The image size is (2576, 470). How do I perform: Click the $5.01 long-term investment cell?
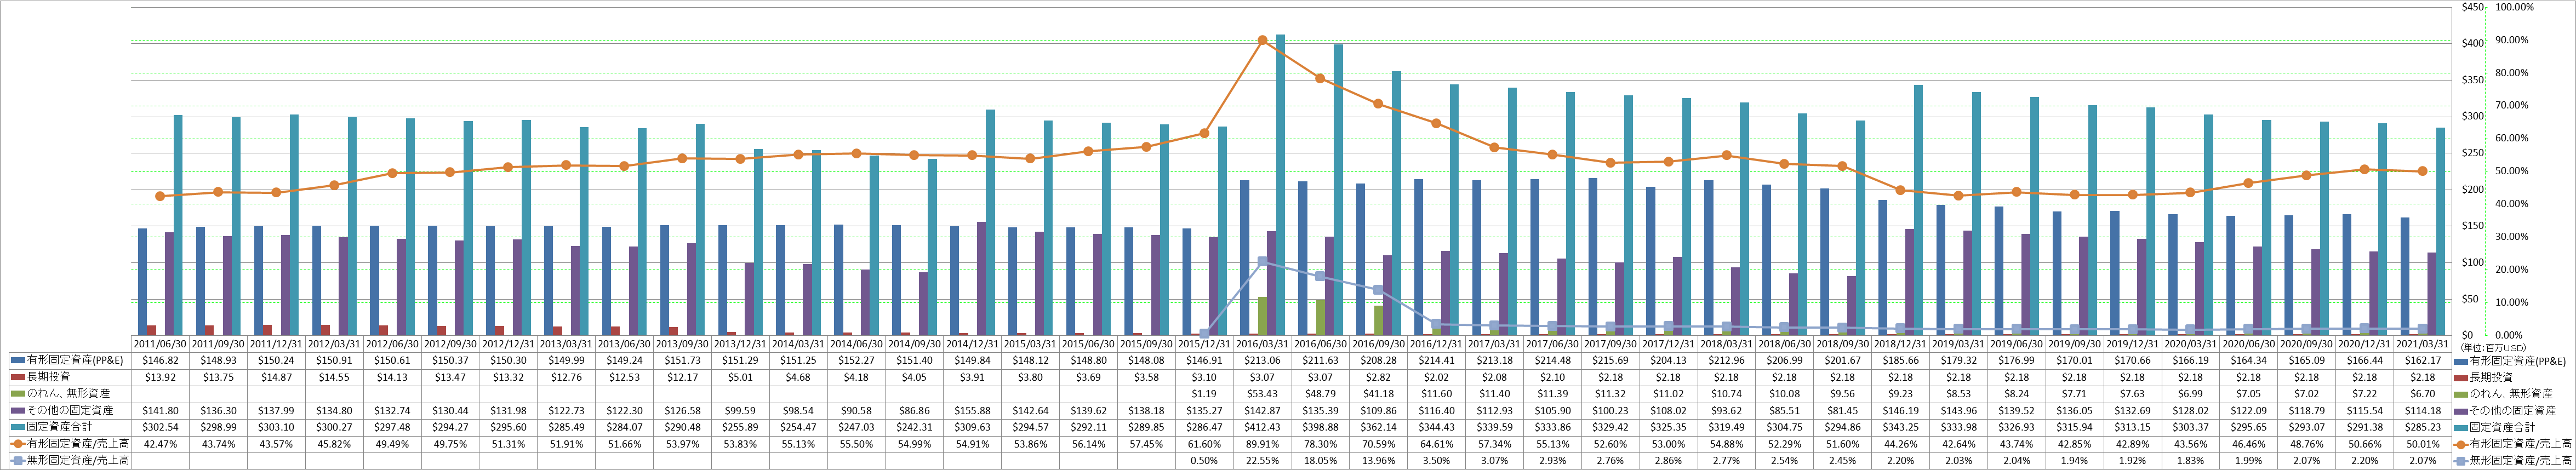tap(740, 378)
